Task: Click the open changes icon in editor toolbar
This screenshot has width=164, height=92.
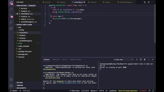Action: (x=145, y=2)
